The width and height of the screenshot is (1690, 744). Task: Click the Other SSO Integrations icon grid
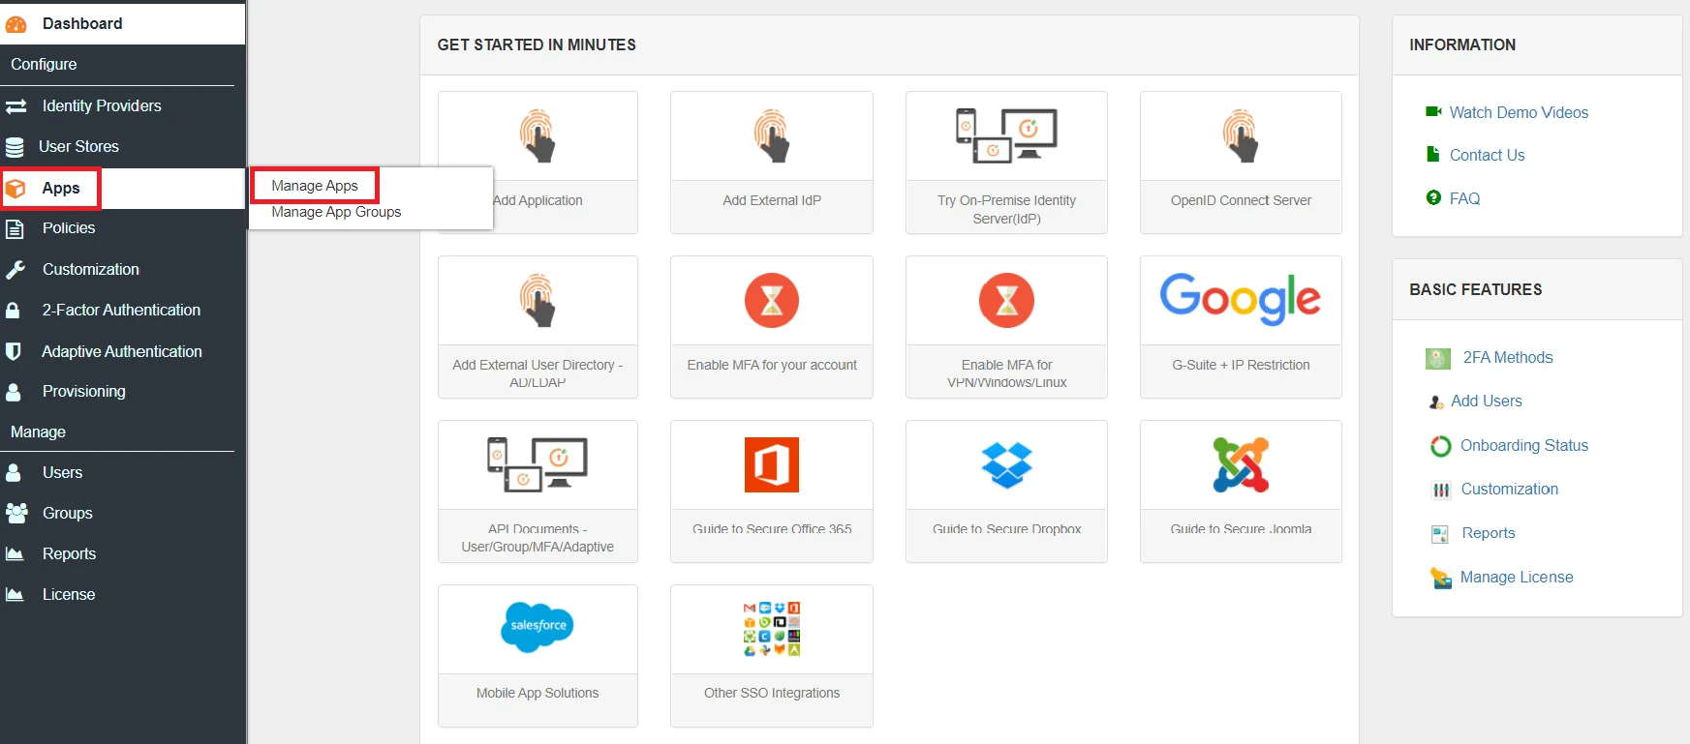772,629
